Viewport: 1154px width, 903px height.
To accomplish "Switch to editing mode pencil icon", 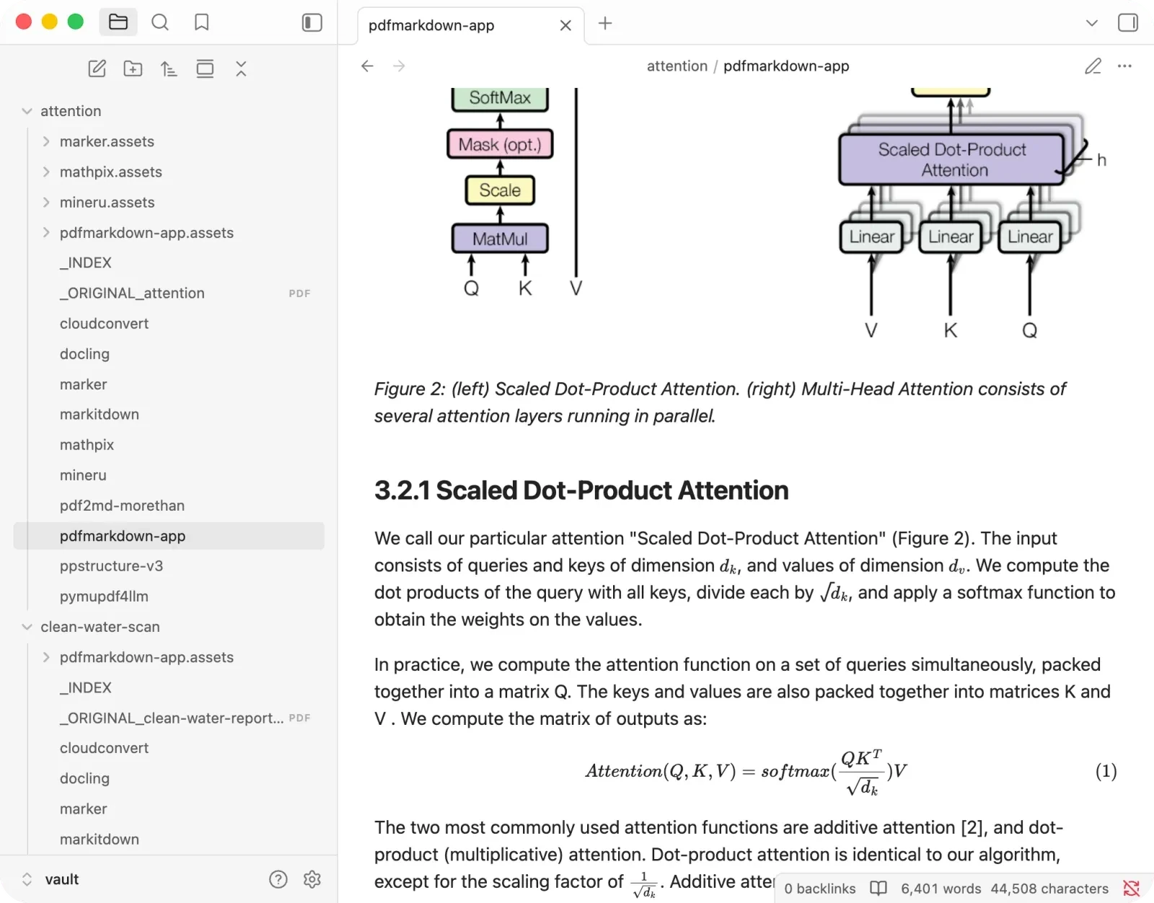I will click(x=1093, y=66).
